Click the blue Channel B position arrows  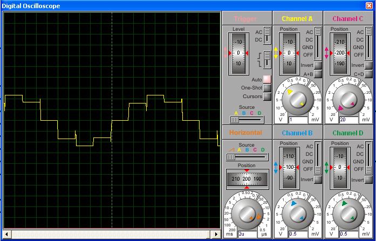pos(276,168)
